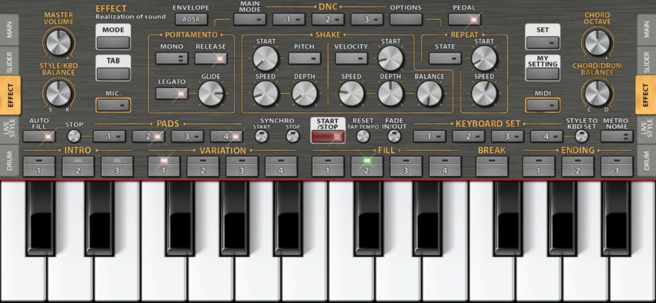
Task: Enable DNC button 1
Action: [289, 19]
